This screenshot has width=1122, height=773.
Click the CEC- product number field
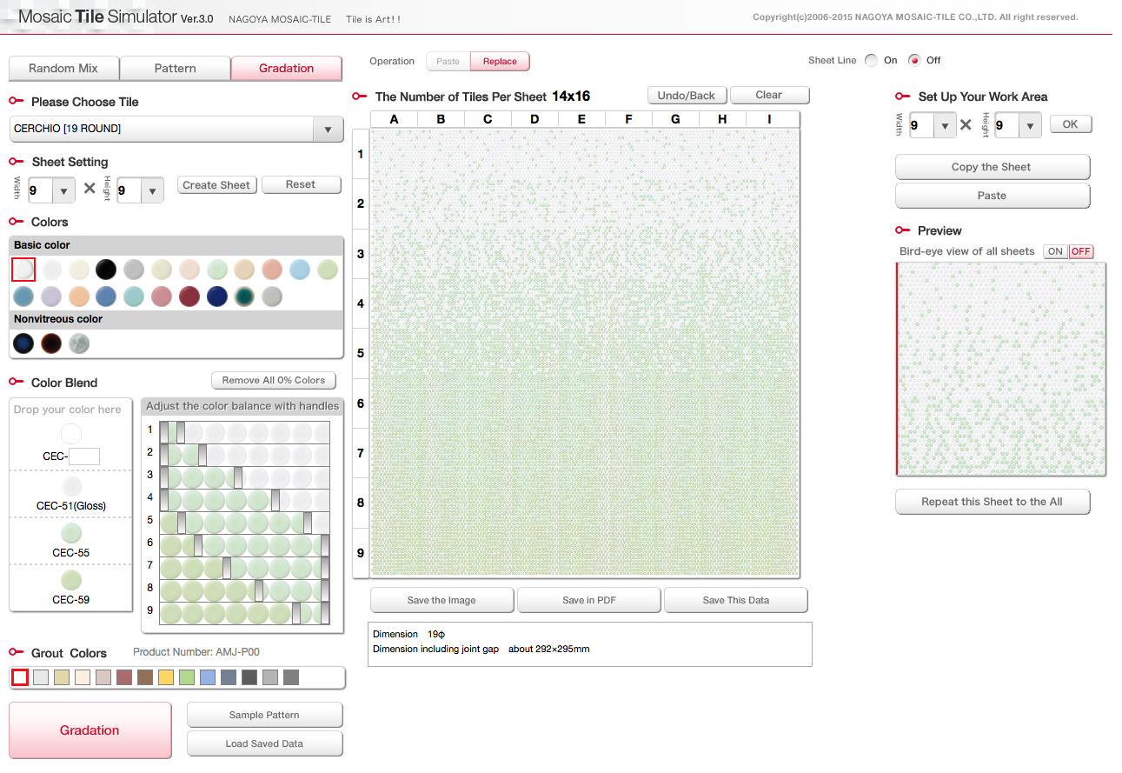pos(84,456)
